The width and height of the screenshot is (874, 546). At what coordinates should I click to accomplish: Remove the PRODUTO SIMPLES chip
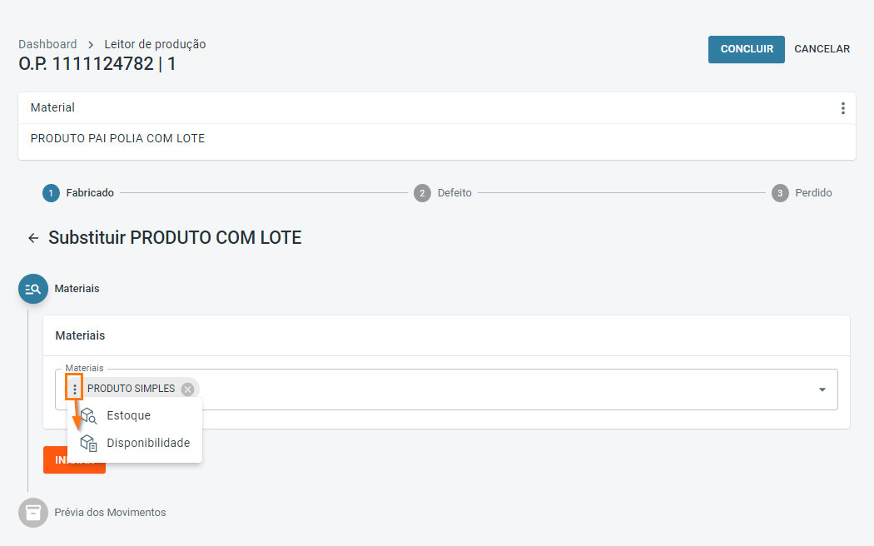point(188,389)
